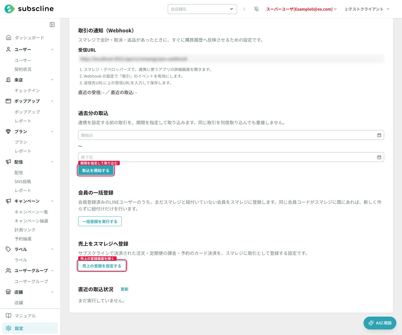This screenshot has width=402, height=335.
Task: Toggle dark mode moon icon
Action: 245,9
